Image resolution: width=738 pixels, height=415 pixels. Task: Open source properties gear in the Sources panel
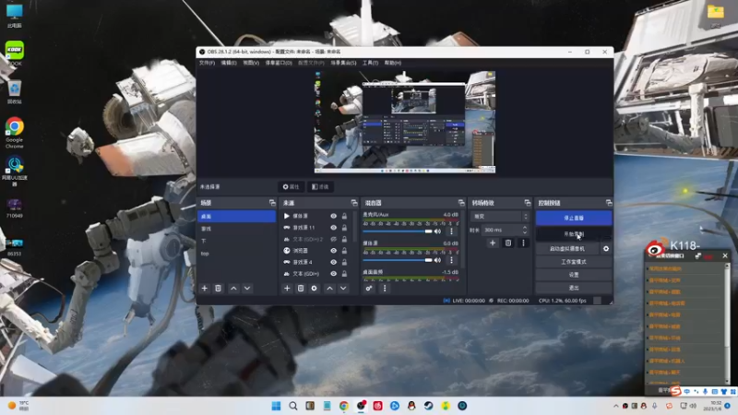(314, 288)
